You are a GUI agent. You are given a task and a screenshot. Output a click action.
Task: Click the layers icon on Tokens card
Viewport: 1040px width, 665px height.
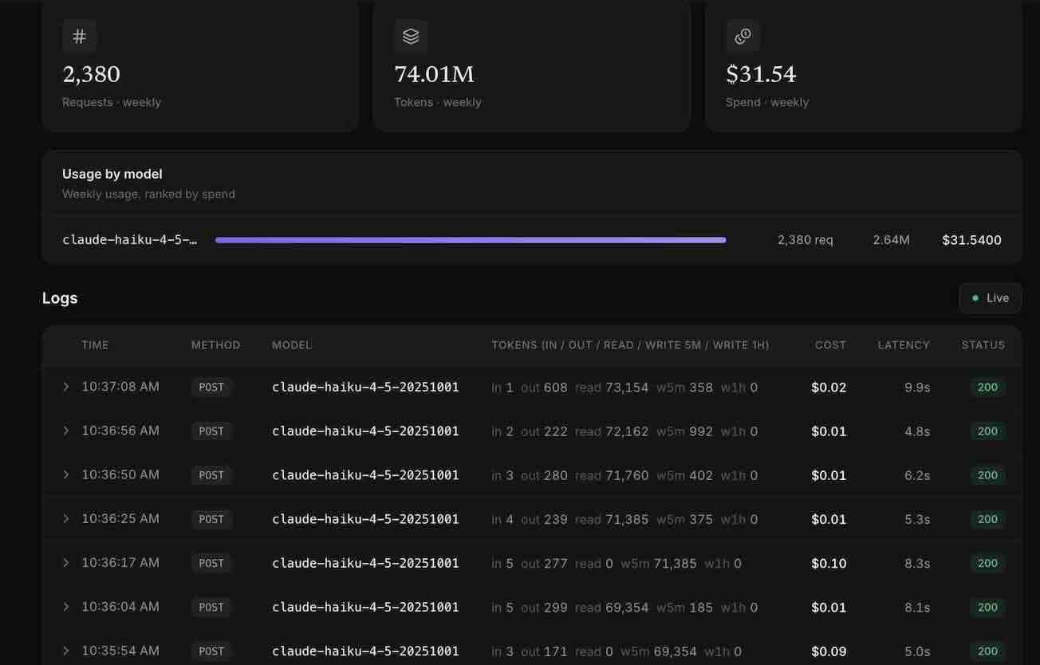coord(411,36)
